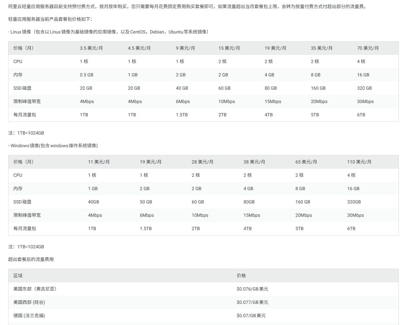Click '4 核' CPU cell in Windows table

351,175
